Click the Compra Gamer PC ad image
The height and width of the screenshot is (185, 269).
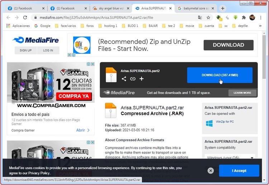(51, 86)
